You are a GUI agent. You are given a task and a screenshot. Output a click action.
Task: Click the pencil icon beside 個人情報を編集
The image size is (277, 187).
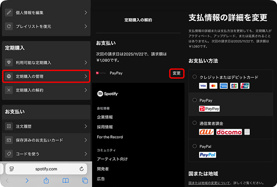pyautogui.click(x=9, y=12)
